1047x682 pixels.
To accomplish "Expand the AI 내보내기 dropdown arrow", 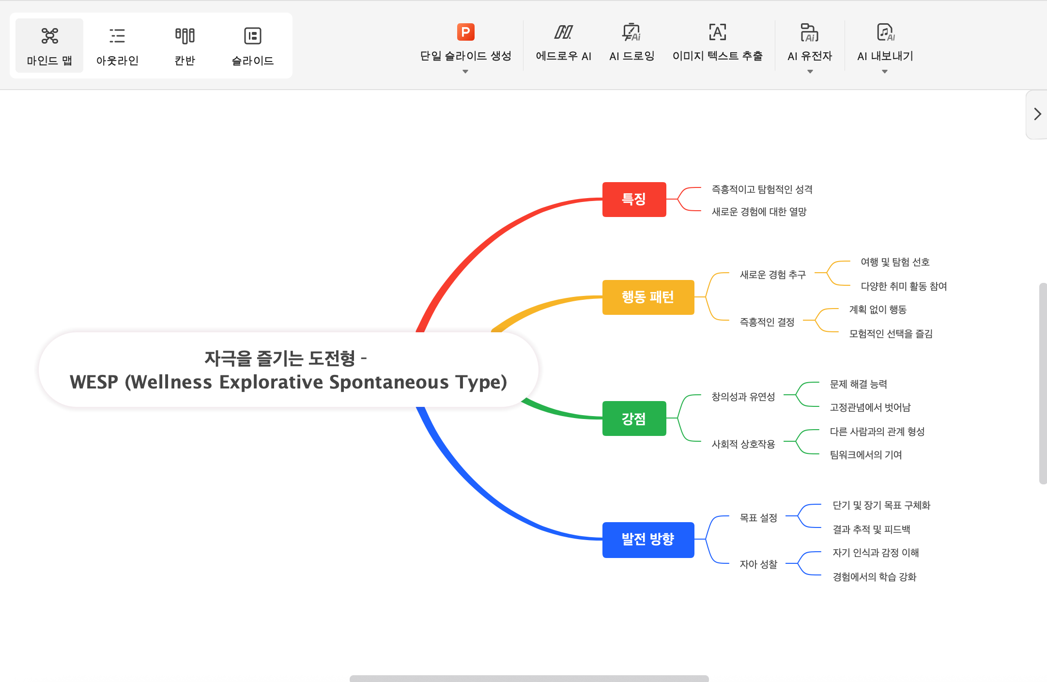I will [x=885, y=72].
